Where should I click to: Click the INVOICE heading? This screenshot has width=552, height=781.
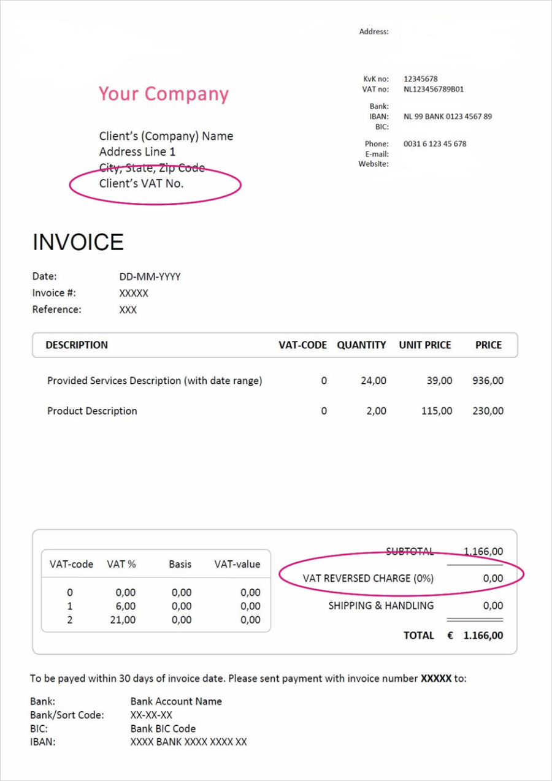coord(78,242)
